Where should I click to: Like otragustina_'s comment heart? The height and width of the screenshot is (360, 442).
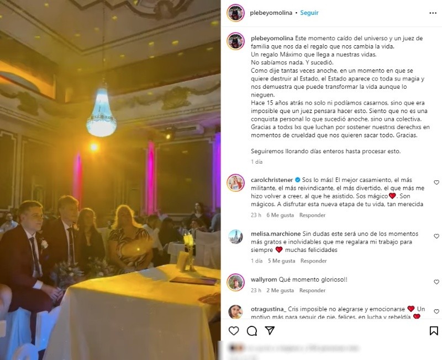[x=436, y=311]
